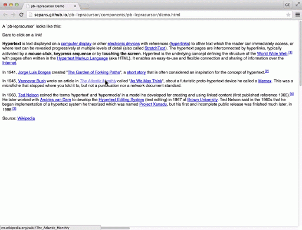Toggle fullscreen with the arrows icon
Image resolution: width=302 pixels, height=230 pixels.
pyautogui.click(x=297, y=5)
